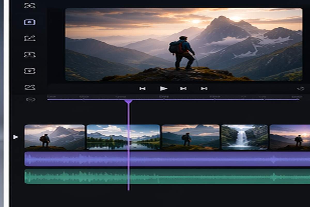Click the mountain hiker preview video
The image size is (310, 207).
pos(184,45)
